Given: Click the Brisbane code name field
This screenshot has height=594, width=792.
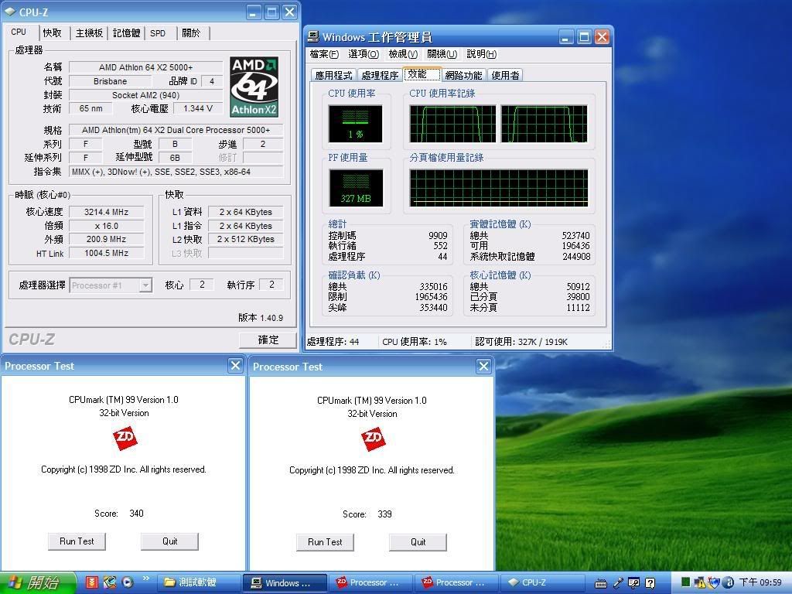Looking at the screenshot, I should click(110, 81).
